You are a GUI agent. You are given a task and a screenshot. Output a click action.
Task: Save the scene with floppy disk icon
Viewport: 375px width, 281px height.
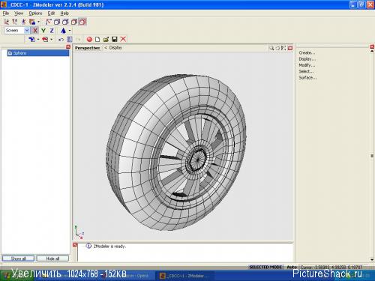(x=115, y=39)
